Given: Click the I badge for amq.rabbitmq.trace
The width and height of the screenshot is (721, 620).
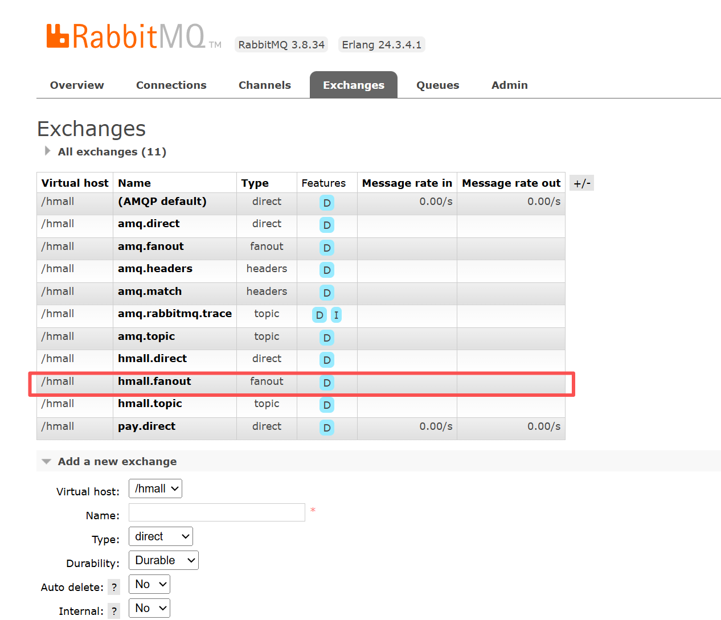Looking at the screenshot, I should [x=336, y=315].
